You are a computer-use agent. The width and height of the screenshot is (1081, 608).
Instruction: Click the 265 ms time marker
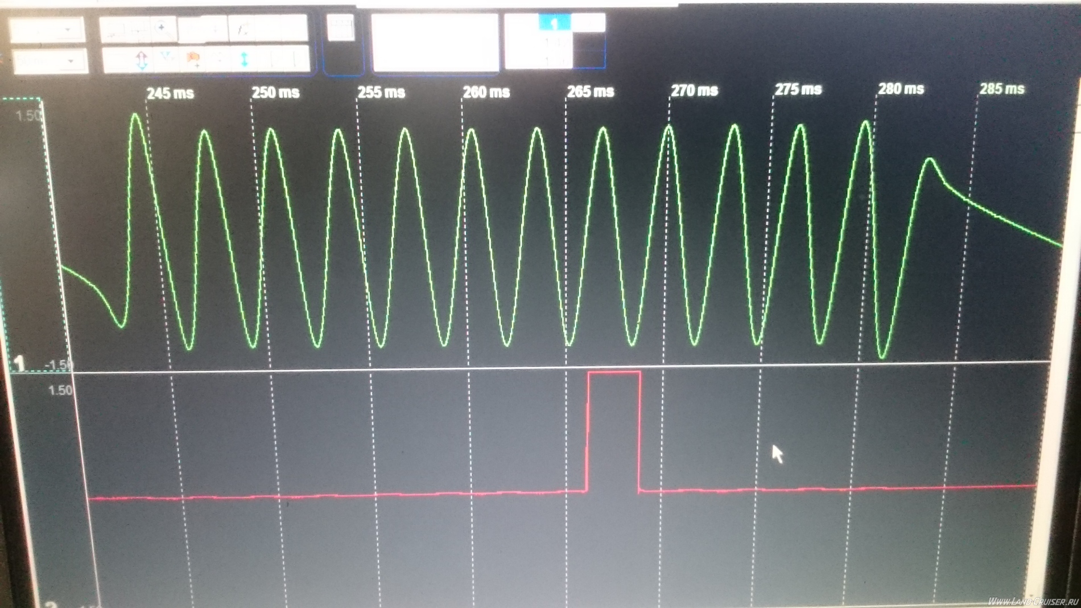pyautogui.click(x=590, y=91)
